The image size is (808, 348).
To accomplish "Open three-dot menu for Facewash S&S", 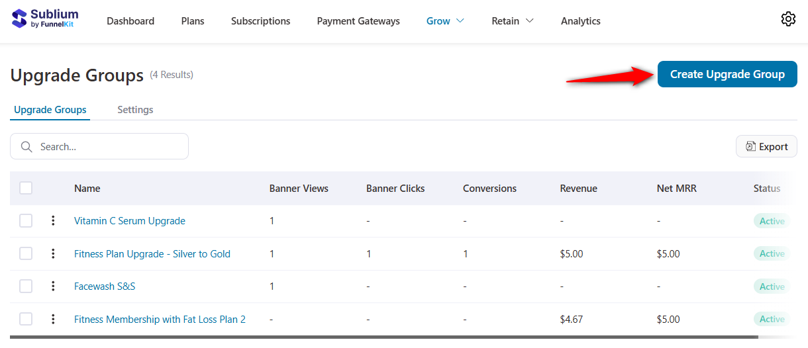I will click(53, 286).
